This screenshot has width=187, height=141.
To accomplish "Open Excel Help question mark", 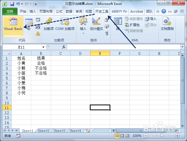I will click(x=164, y=11).
